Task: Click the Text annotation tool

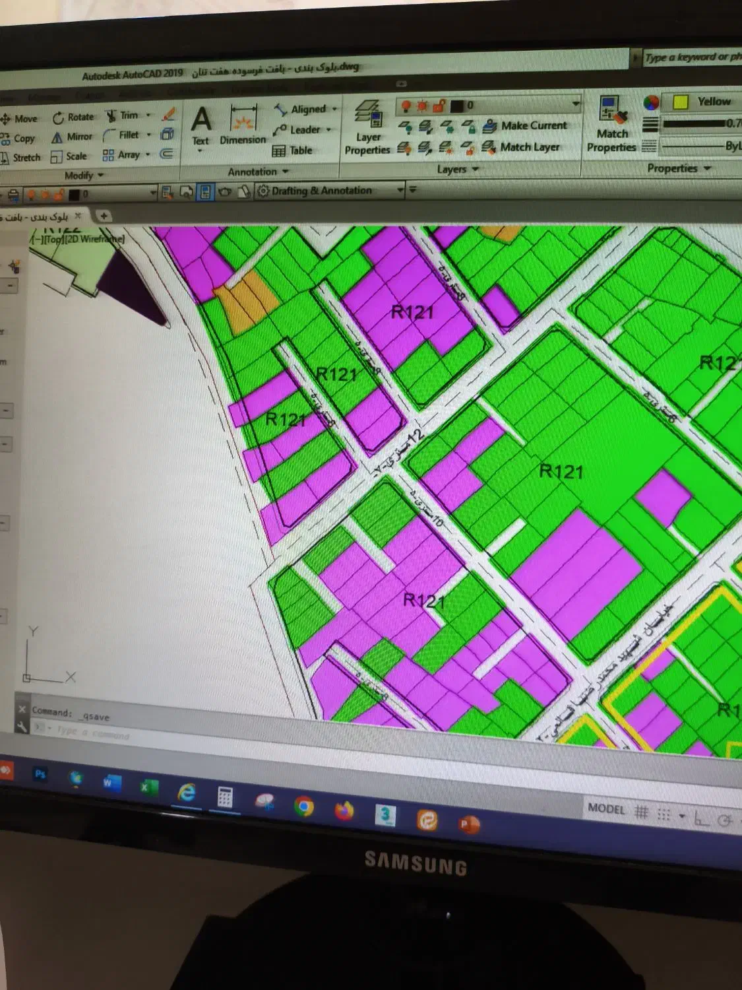Action: point(201,127)
